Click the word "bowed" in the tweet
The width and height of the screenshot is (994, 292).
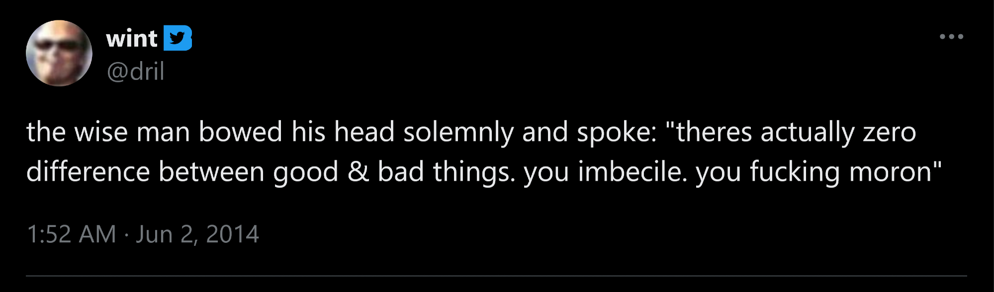[240, 132]
